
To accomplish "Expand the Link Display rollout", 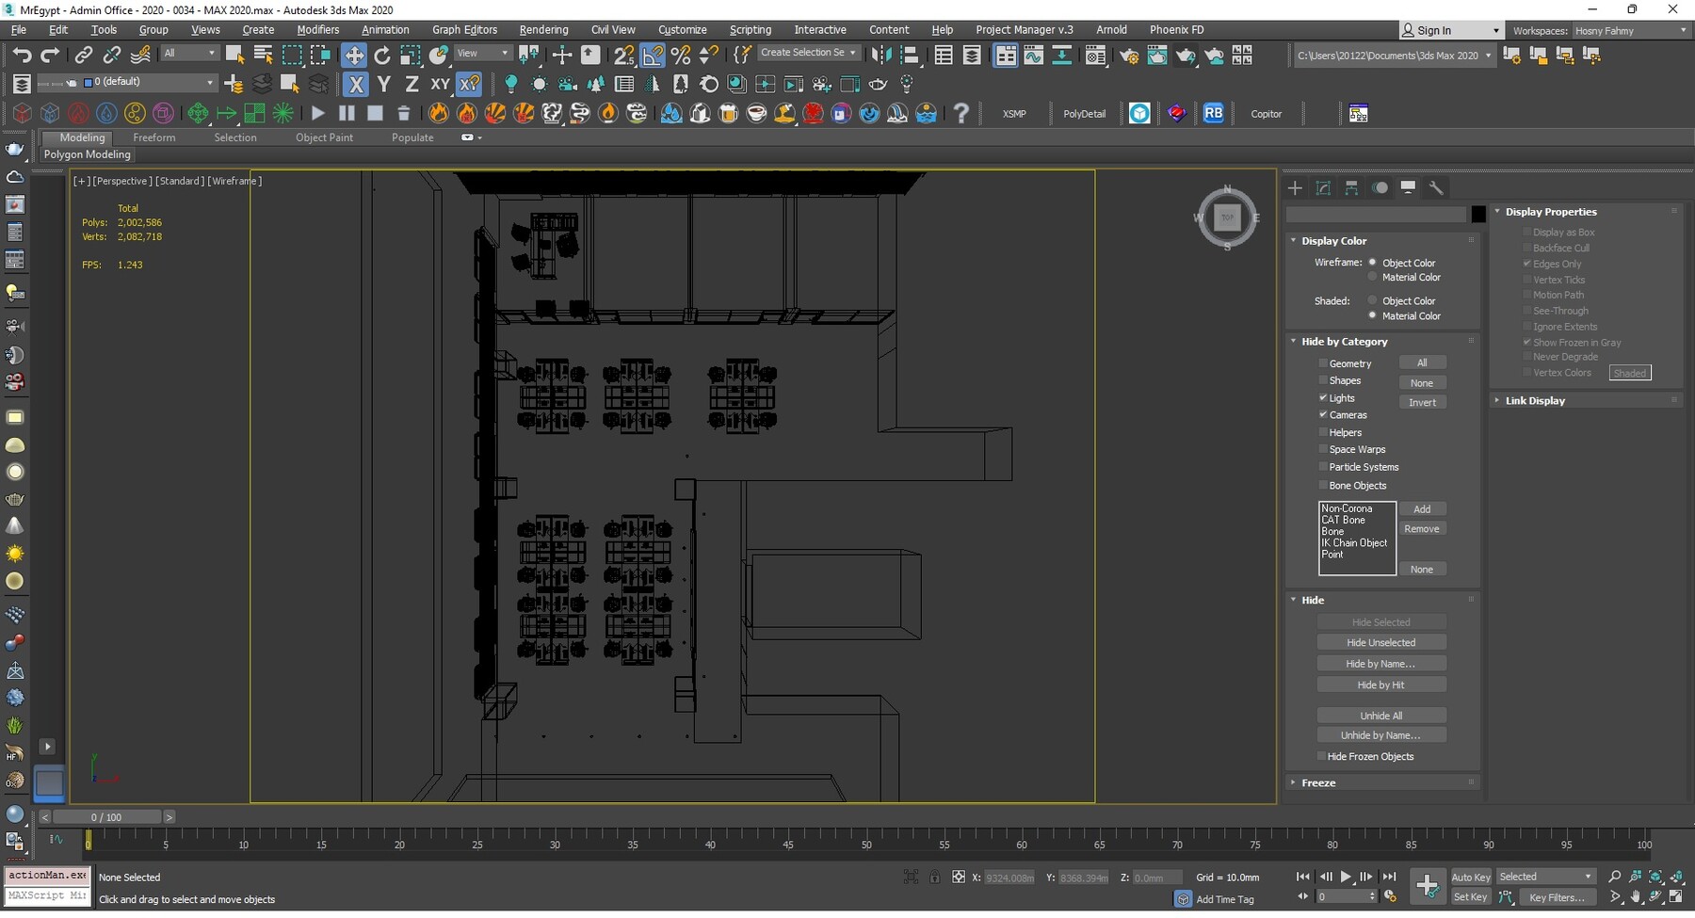I will pyautogui.click(x=1535, y=401).
